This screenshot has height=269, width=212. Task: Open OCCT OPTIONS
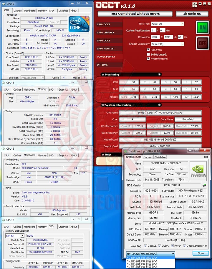109,65
